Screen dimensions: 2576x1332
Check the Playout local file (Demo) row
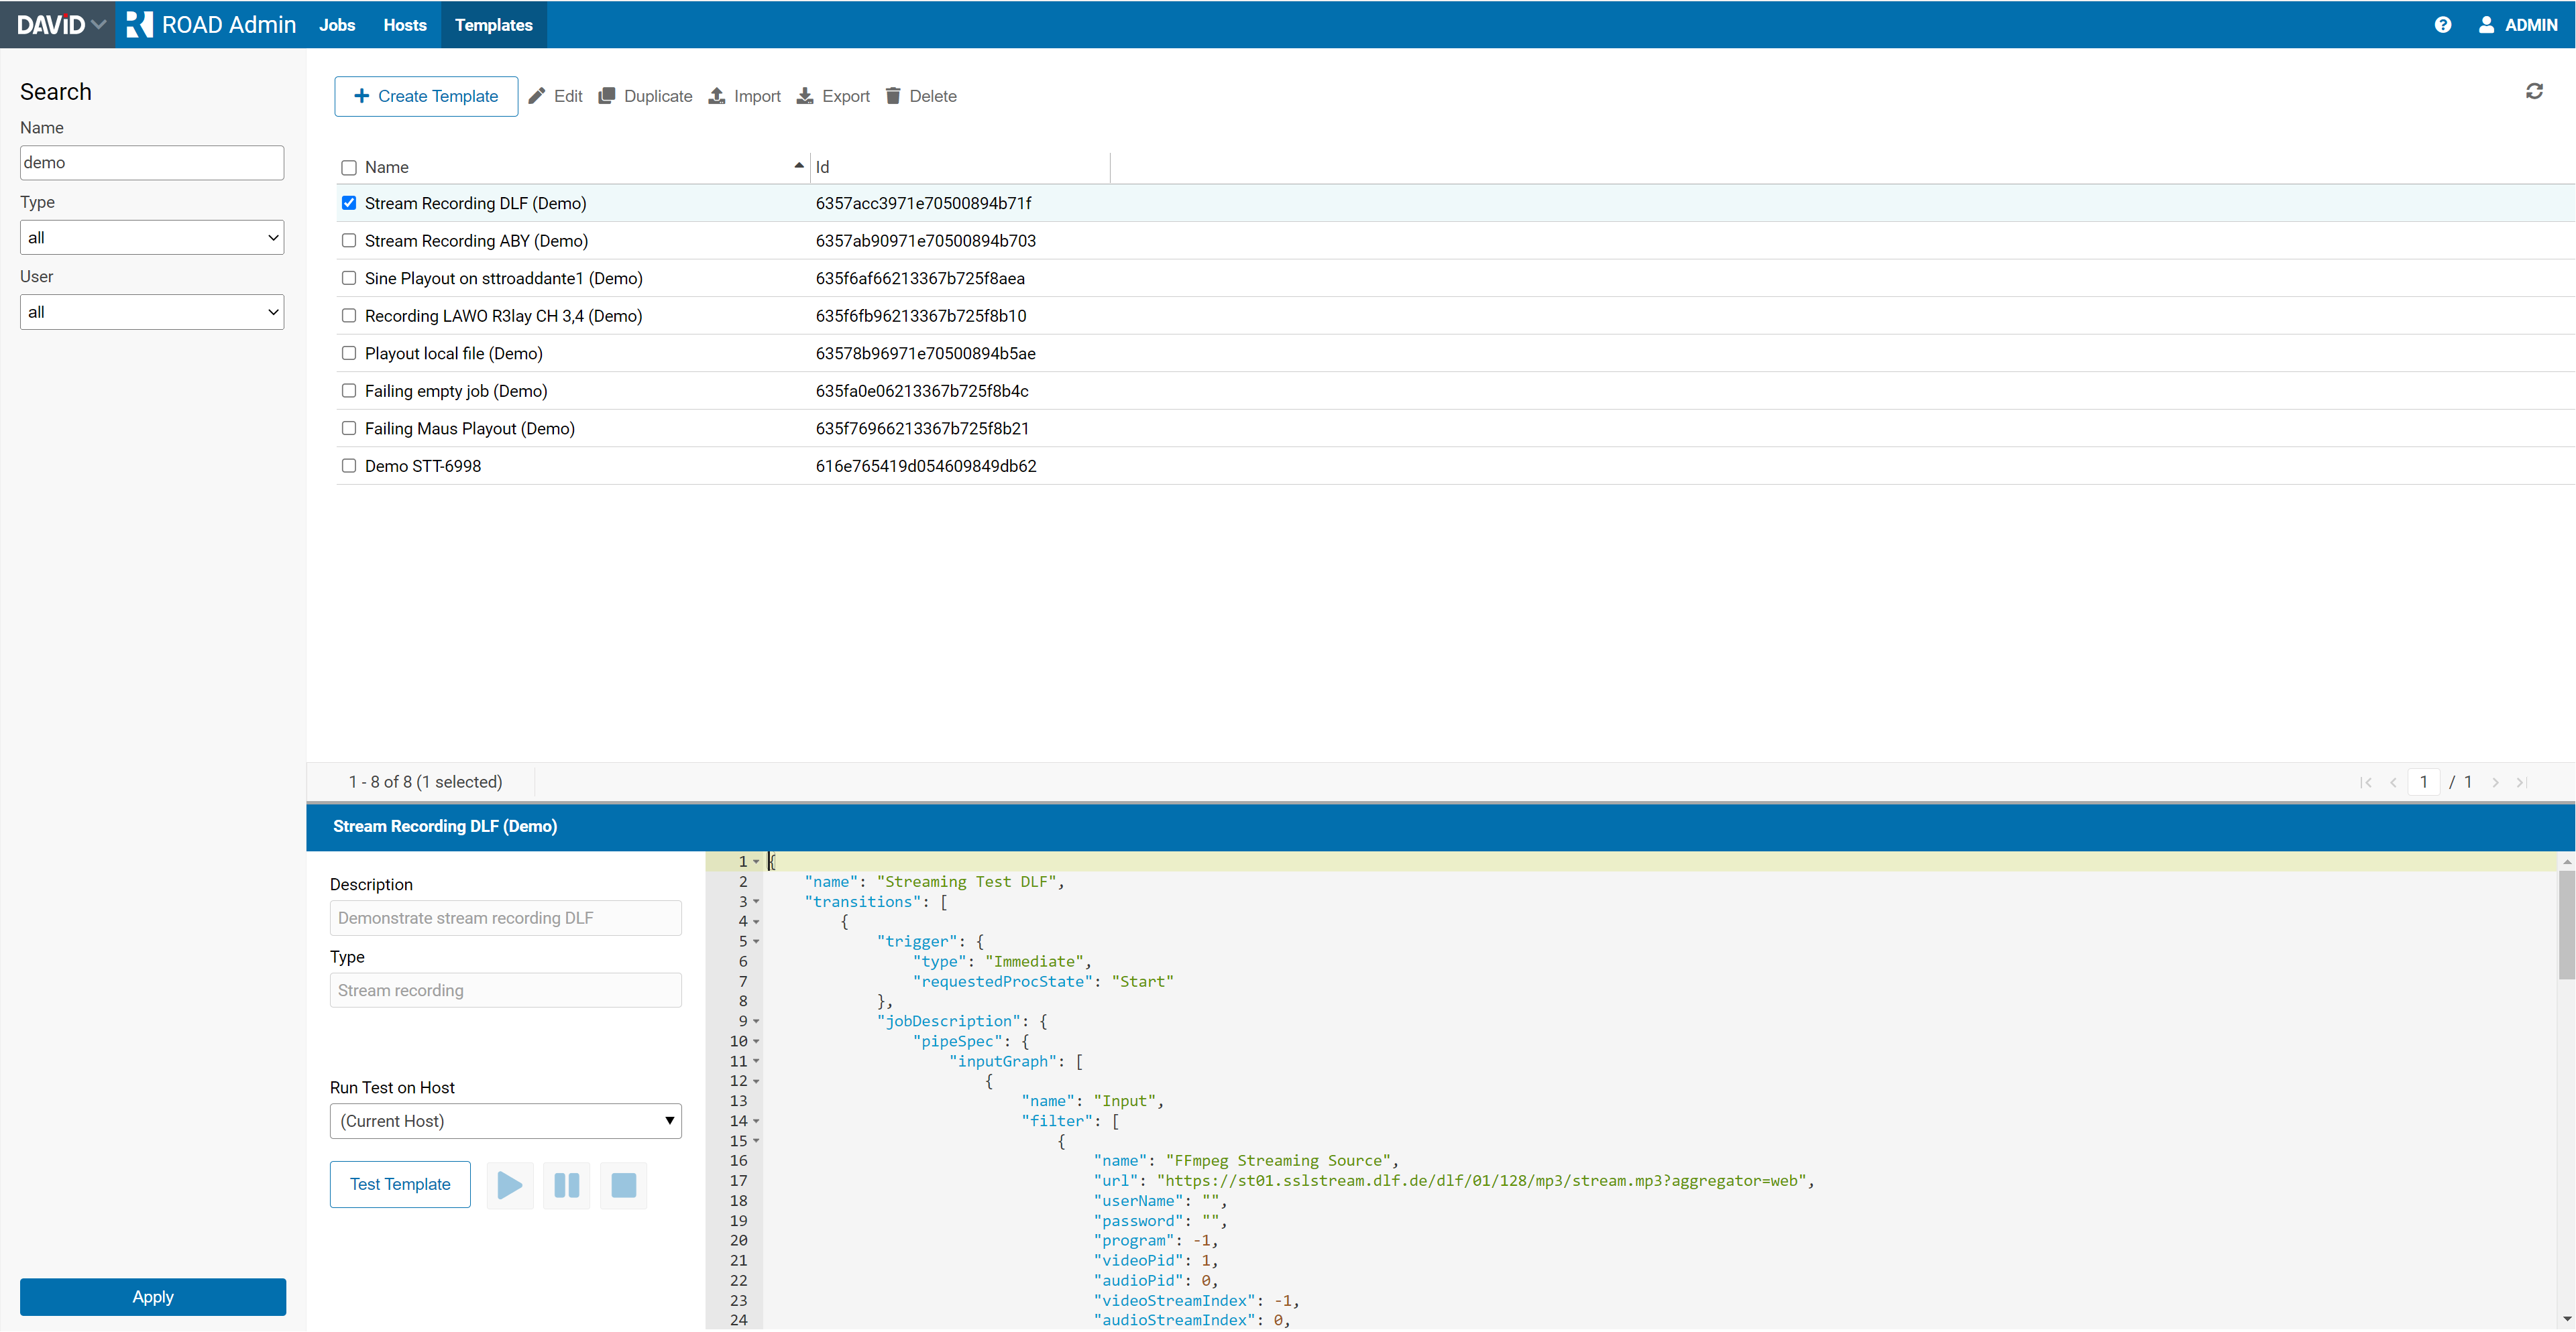pos(349,353)
